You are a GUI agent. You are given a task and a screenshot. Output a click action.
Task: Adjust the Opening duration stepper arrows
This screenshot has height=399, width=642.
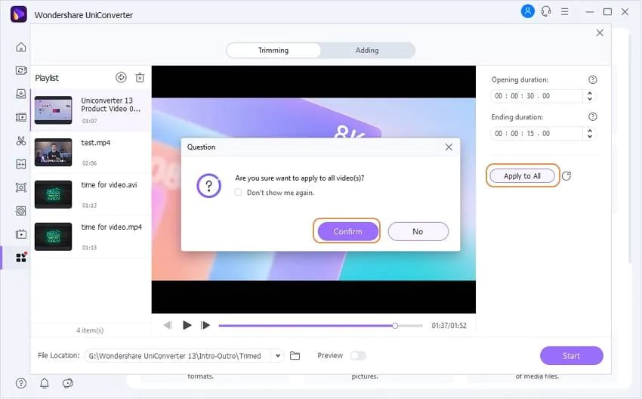tap(590, 96)
